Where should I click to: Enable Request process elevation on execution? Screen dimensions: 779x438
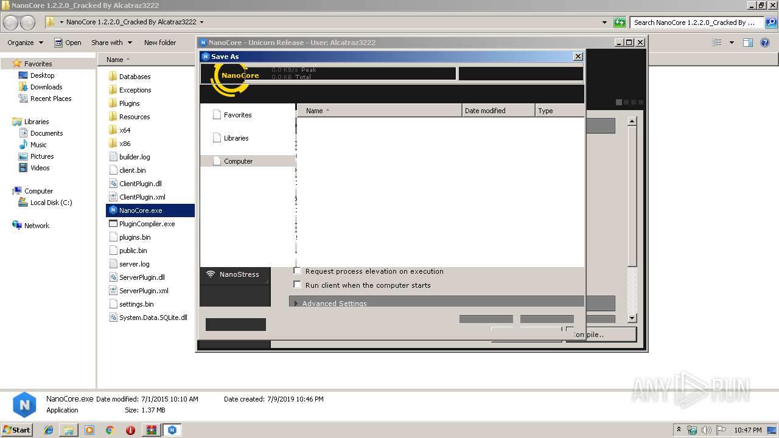point(297,271)
